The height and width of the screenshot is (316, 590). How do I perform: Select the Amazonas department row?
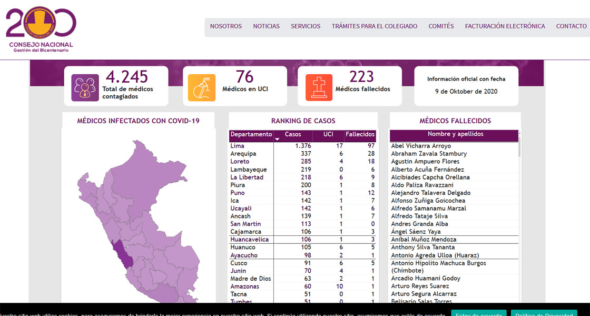302,287
